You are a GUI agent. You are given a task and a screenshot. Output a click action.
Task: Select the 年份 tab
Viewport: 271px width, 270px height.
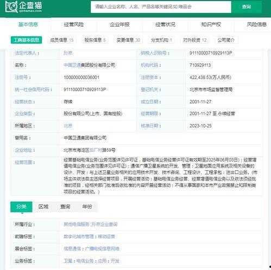(x=87, y=207)
